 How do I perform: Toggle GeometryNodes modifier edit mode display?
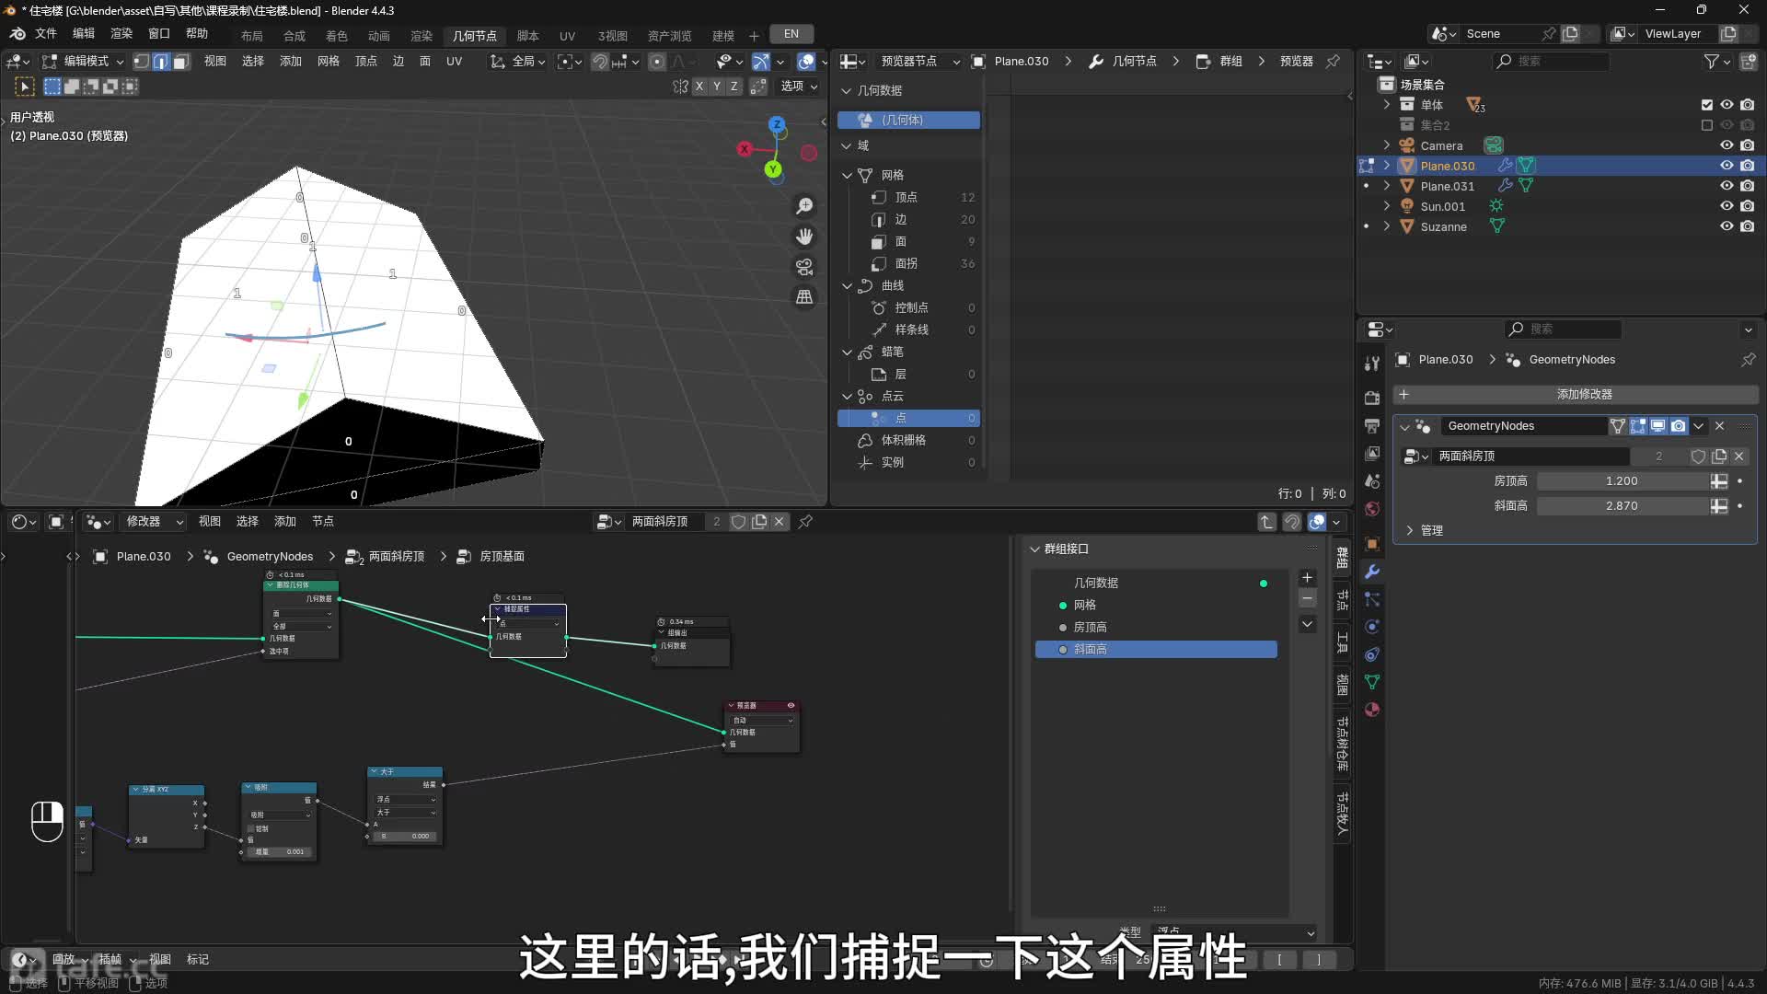coord(1637,426)
